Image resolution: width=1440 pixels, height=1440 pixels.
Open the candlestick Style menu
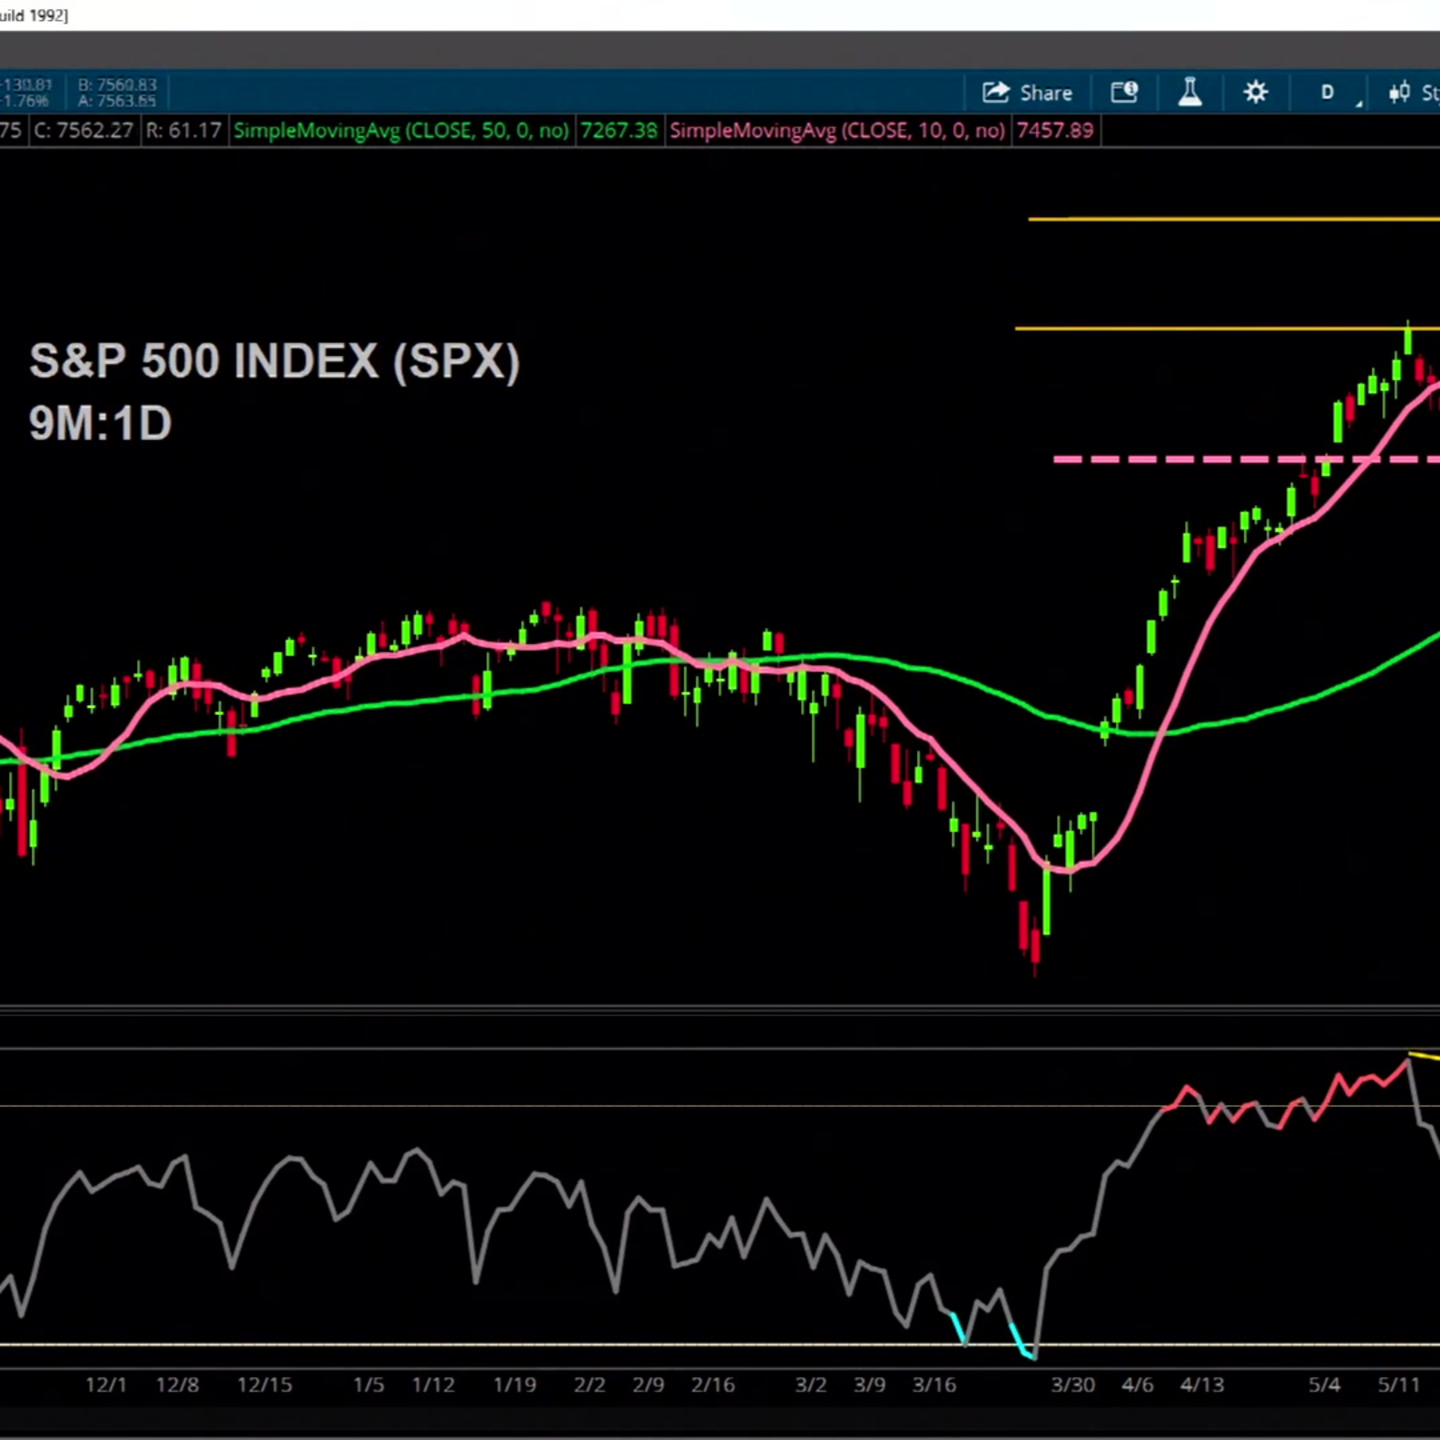(1413, 93)
